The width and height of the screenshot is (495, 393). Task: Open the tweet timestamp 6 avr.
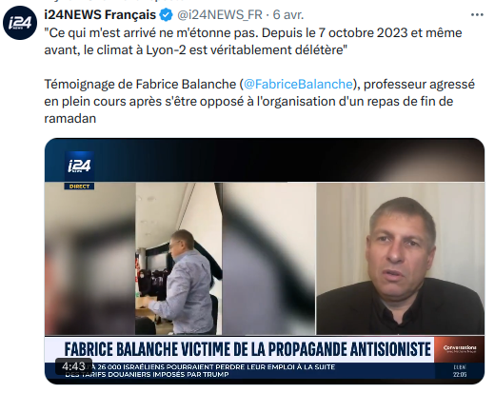tap(288, 15)
